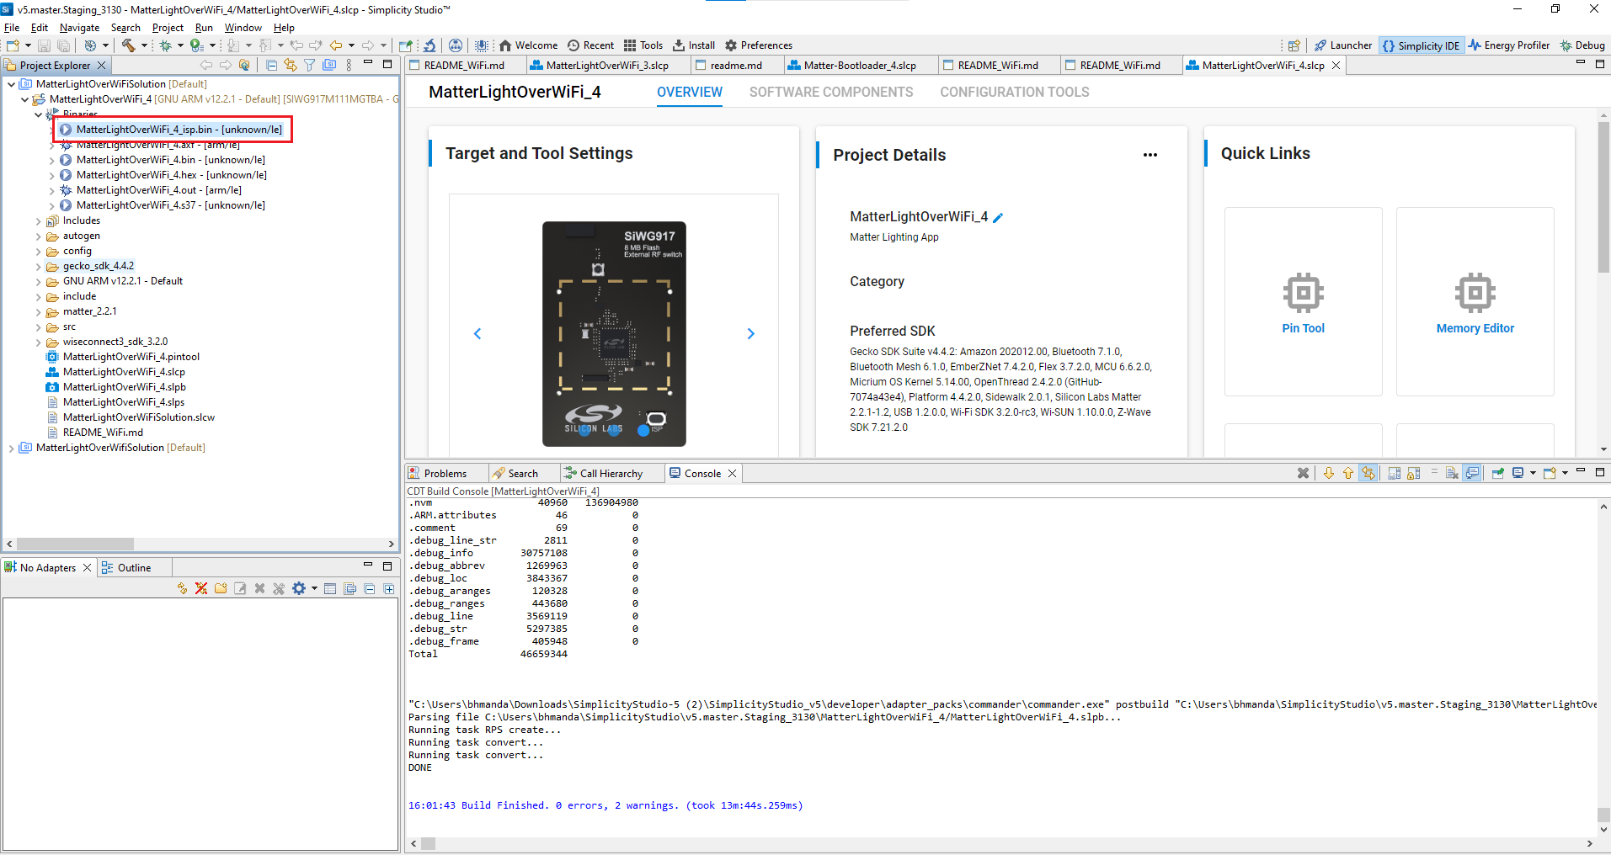Click the Debug bug icon in the toolbar

pos(166,45)
